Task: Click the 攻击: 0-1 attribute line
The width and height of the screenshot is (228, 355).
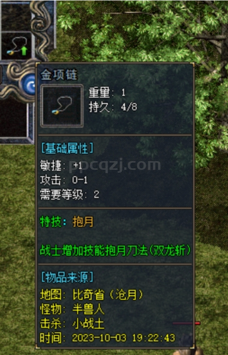Action: (64, 180)
